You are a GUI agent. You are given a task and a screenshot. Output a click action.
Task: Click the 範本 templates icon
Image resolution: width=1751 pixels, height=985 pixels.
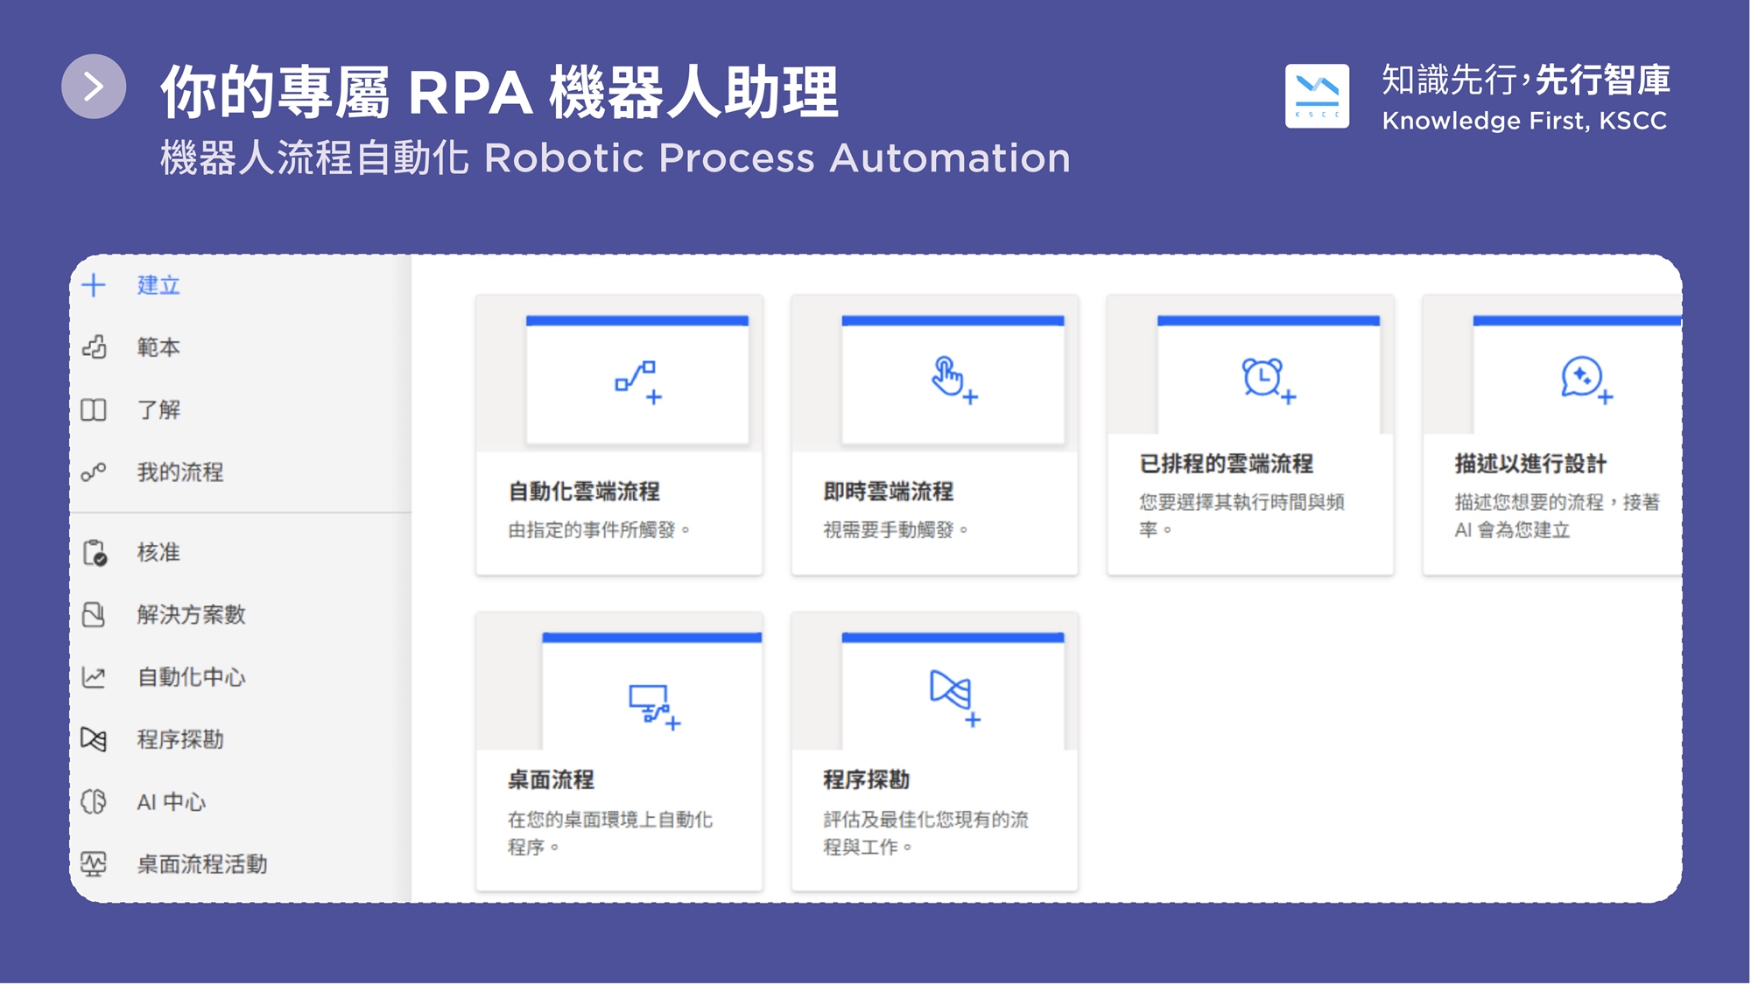coord(94,347)
